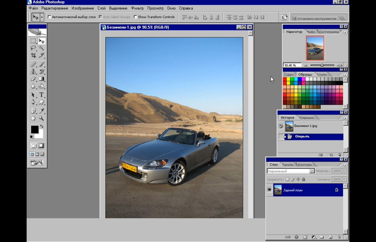The image size is (376, 242).
Task: Open the Navigator panel options menu
Action: point(345,32)
